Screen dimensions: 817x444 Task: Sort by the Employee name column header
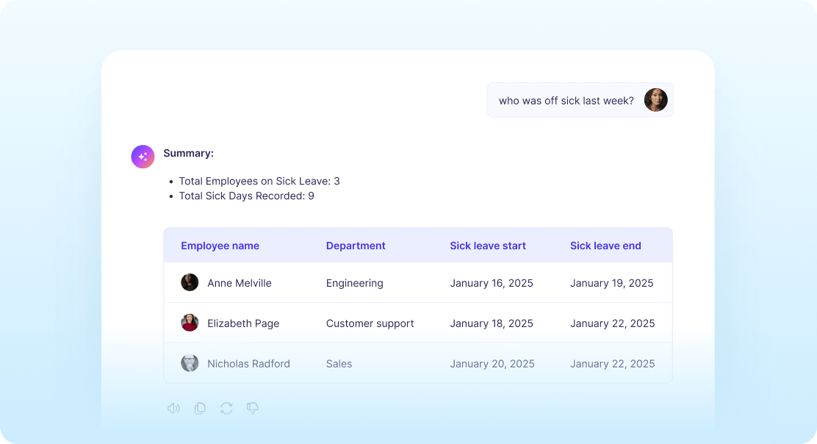(x=220, y=246)
